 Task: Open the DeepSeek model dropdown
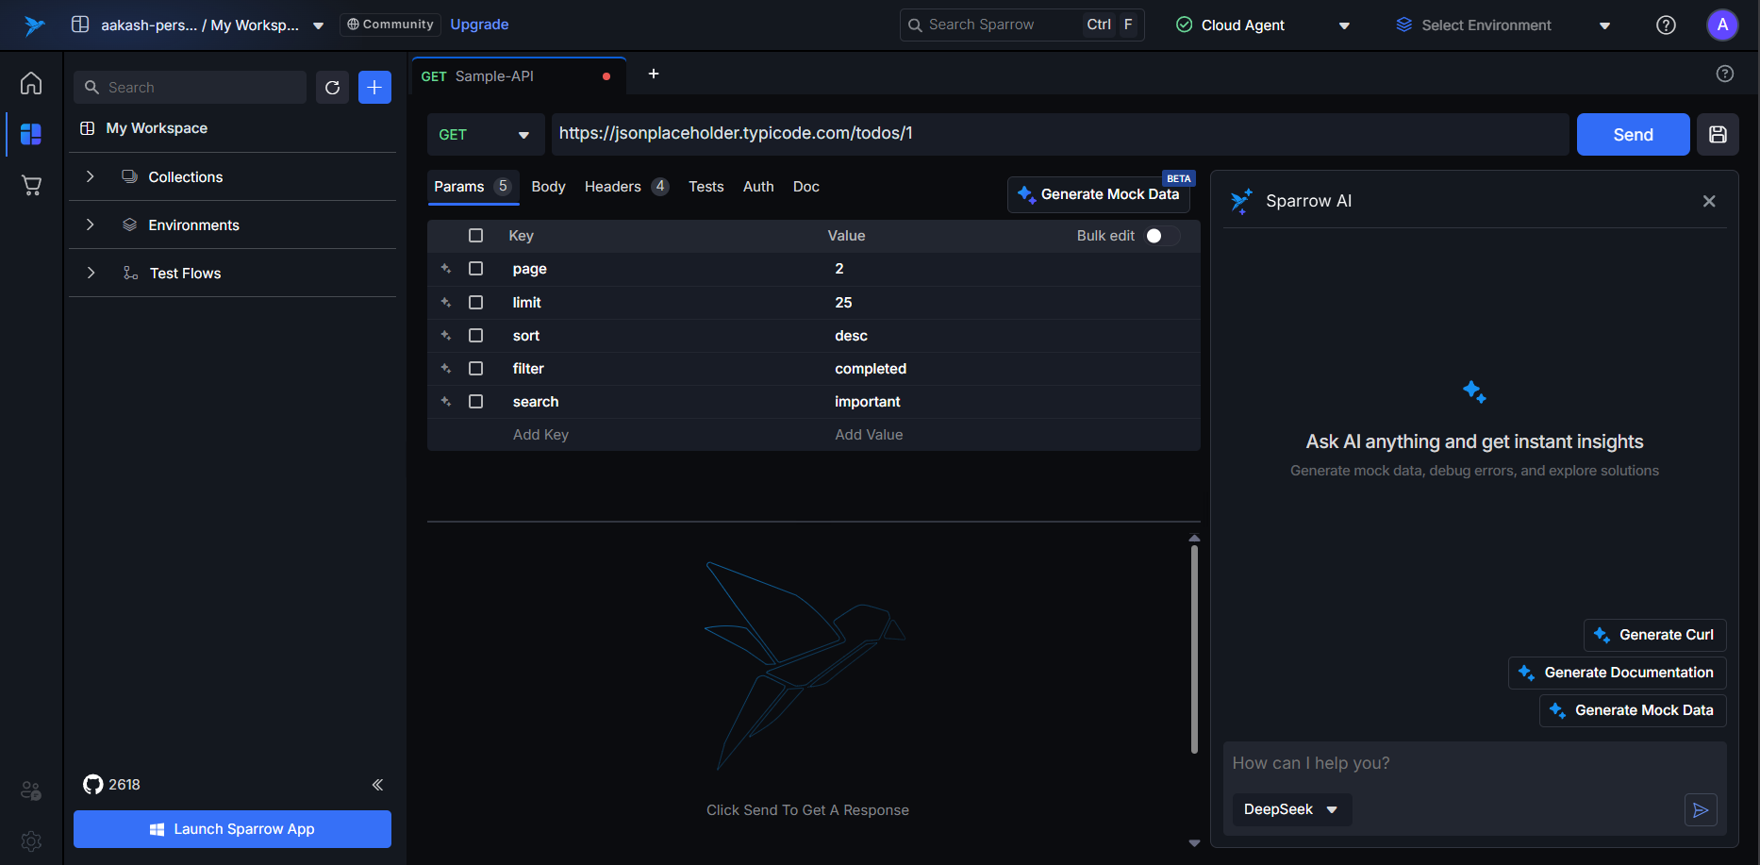pyautogui.click(x=1290, y=810)
